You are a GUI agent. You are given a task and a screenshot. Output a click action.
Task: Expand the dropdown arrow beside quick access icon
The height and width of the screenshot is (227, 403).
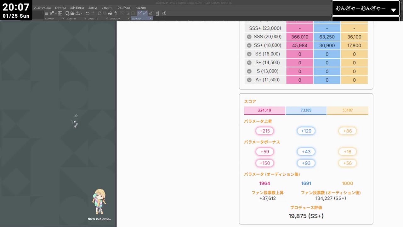[56, 13]
